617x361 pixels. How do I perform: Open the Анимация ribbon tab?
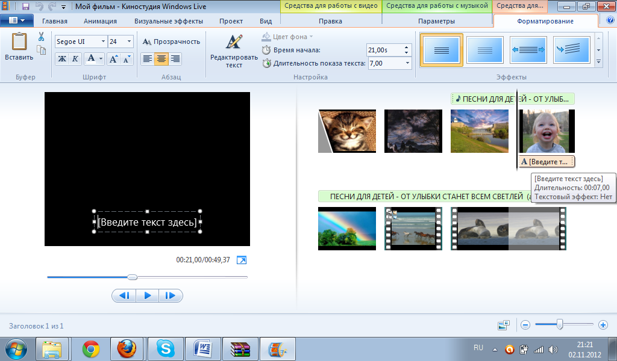coord(100,21)
